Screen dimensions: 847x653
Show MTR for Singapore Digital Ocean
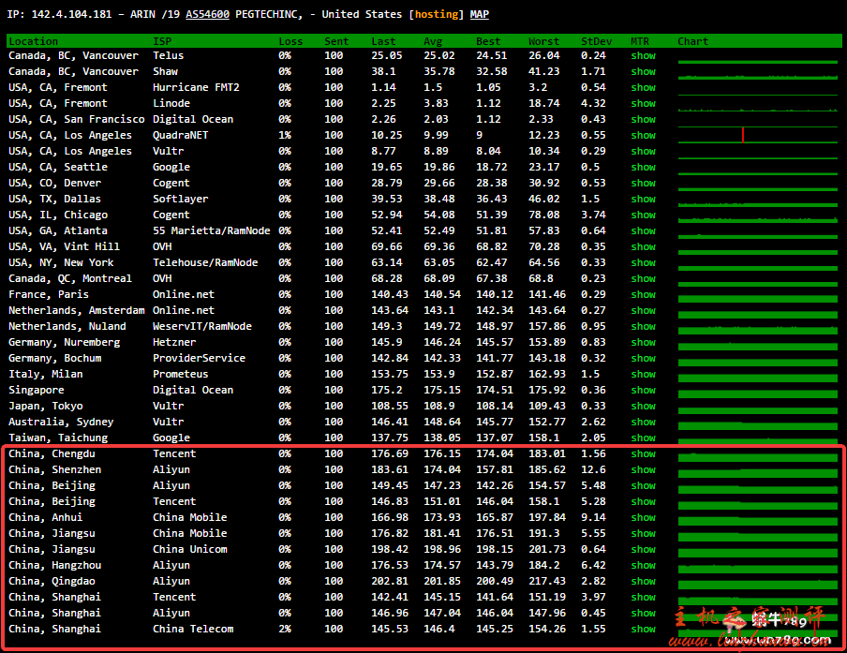643,391
